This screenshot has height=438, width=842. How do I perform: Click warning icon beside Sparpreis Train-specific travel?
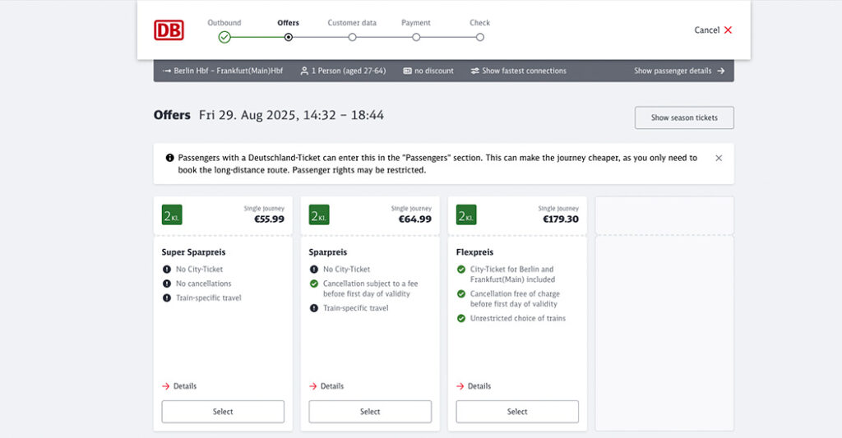pos(314,308)
